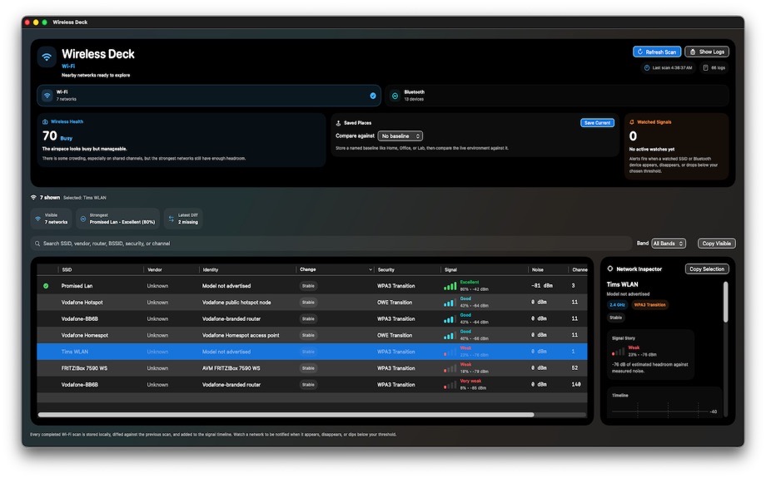Screen dimensions: 766x478
Task: Sort by the Security column header
Action: pyautogui.click(x=386, y=269)
